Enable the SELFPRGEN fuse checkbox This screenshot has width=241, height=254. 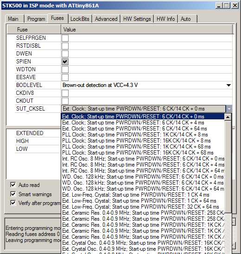coord(65,38)
